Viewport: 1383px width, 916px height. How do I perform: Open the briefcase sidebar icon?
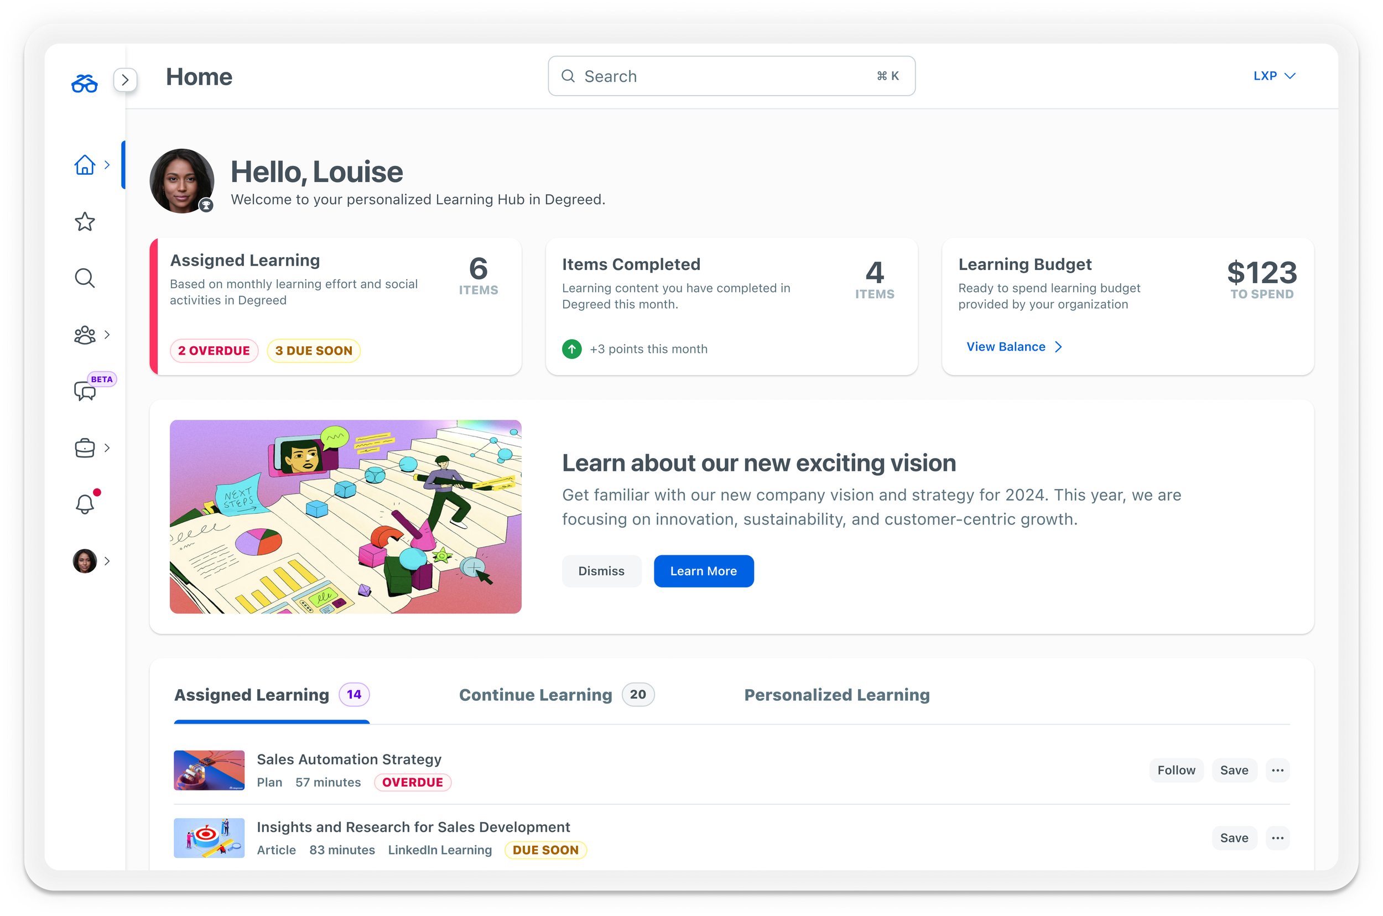point(85,448)
